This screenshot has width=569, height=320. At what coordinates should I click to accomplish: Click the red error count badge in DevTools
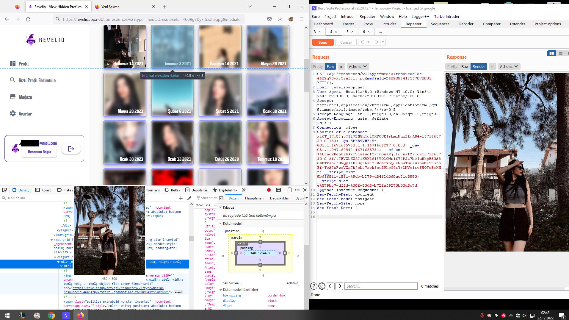tap(270, 190)
